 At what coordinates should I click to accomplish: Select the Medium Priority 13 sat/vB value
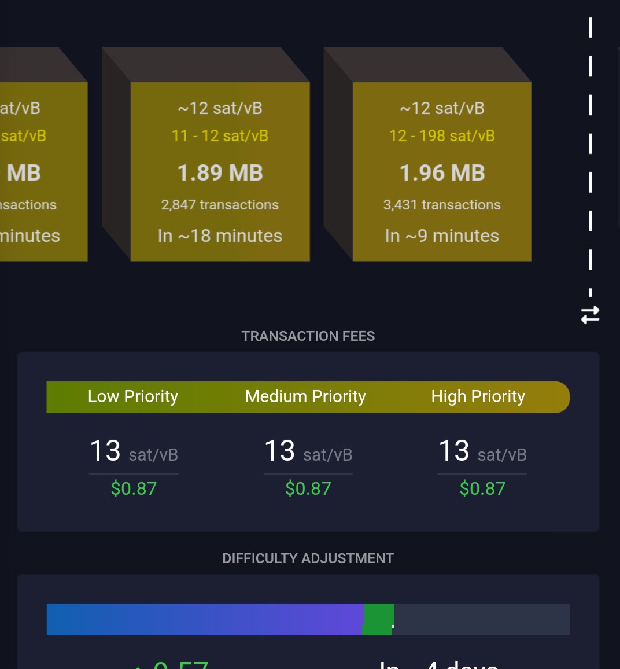pos(308,451)
